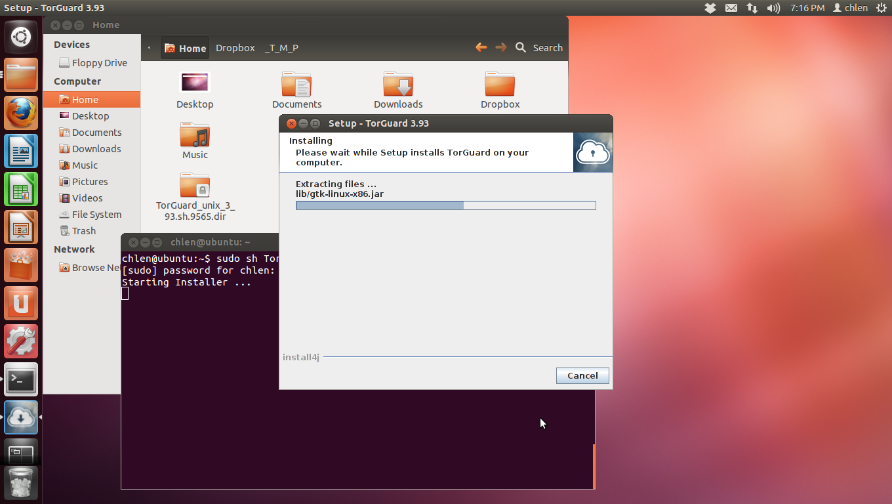Click the terminal cursor prompt line
This screenshot has width=892, height=504.
(125, 293)
